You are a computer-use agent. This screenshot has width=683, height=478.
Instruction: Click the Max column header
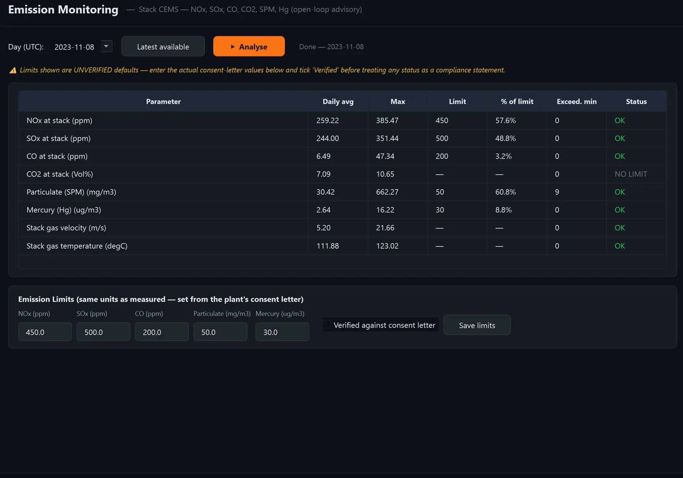398,101
